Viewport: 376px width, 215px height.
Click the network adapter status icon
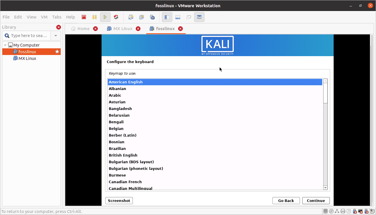coord(337,211)
